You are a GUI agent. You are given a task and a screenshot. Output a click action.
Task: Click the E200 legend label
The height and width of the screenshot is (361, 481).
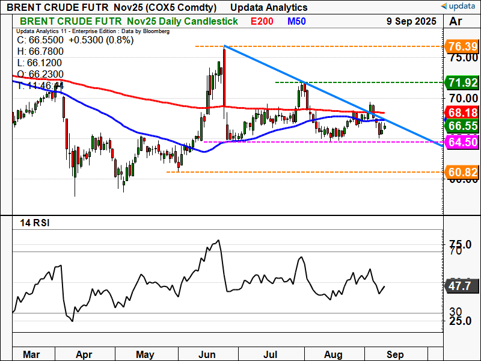(262, 21)
